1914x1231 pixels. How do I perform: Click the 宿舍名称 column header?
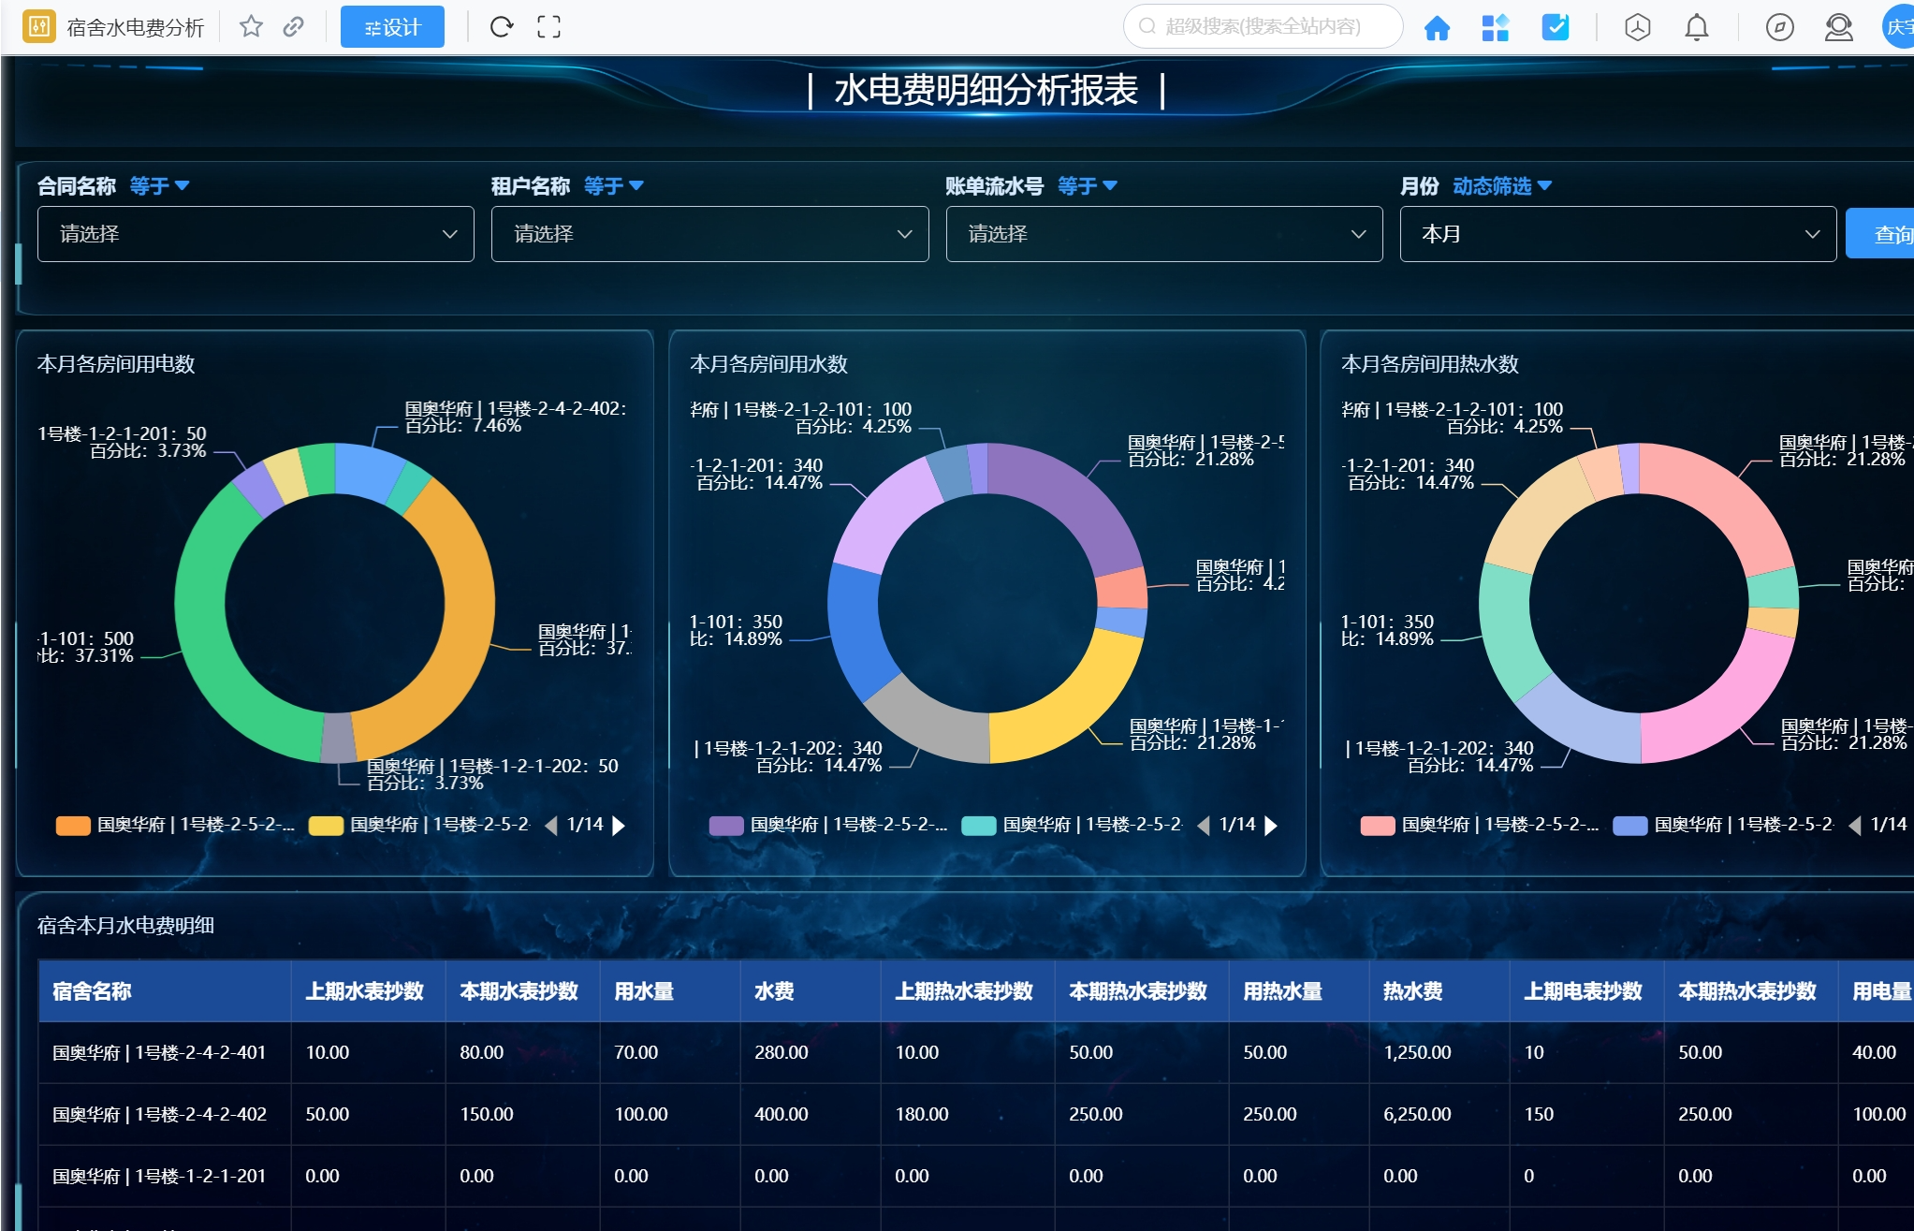coord(92,990)
